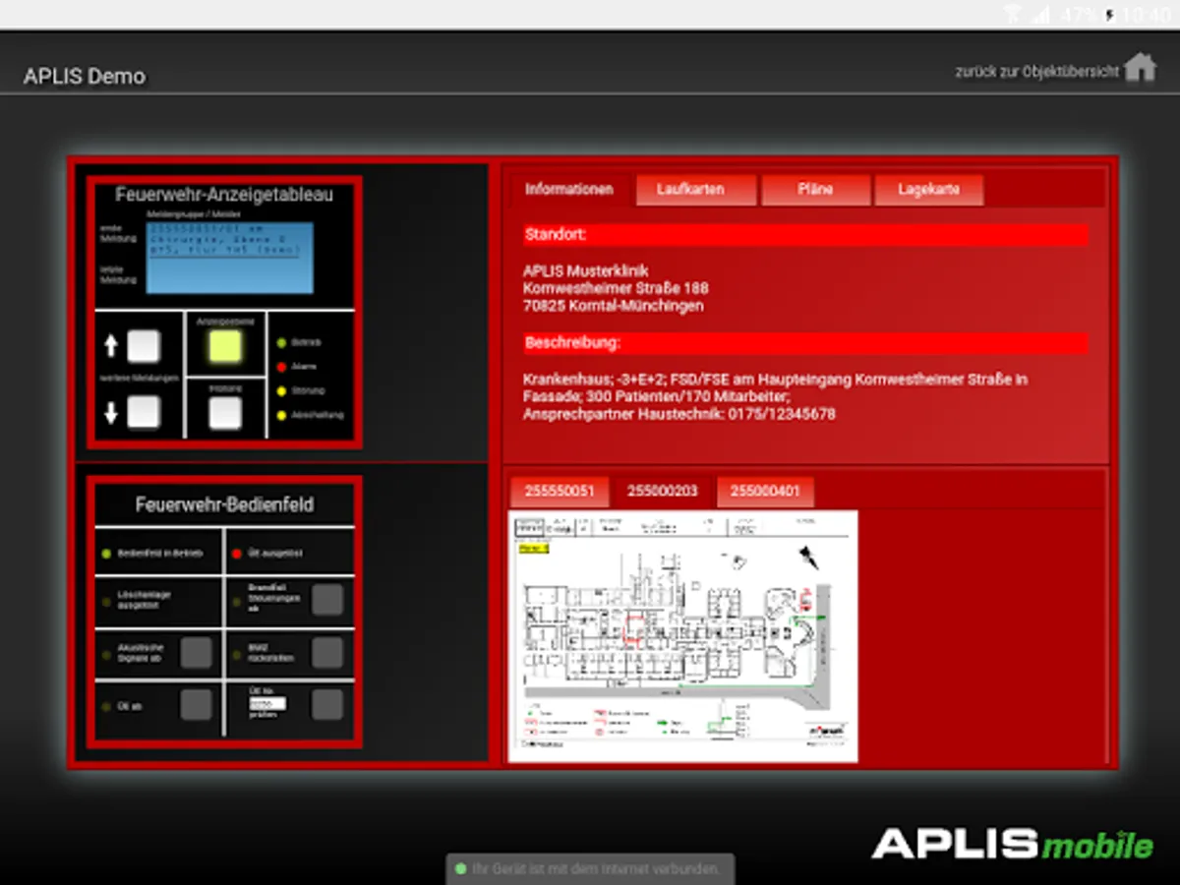Viewport: 1180px width, 885px height.
Task: Click the 'Akustische Signale ab' LED
Action: 106,654
